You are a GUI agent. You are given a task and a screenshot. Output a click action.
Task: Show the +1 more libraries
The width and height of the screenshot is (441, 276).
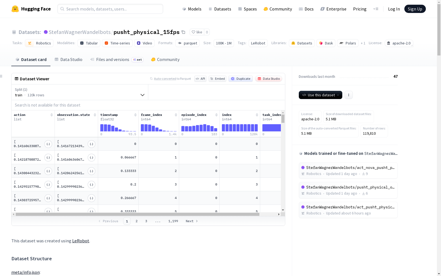coord(363,43)
